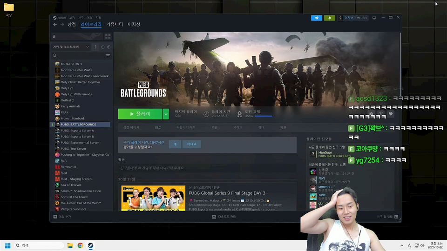Screen dimensions: 447x251
Task: Toggle the sort order up arrow in sidebar
Action: tap(95, 47)
